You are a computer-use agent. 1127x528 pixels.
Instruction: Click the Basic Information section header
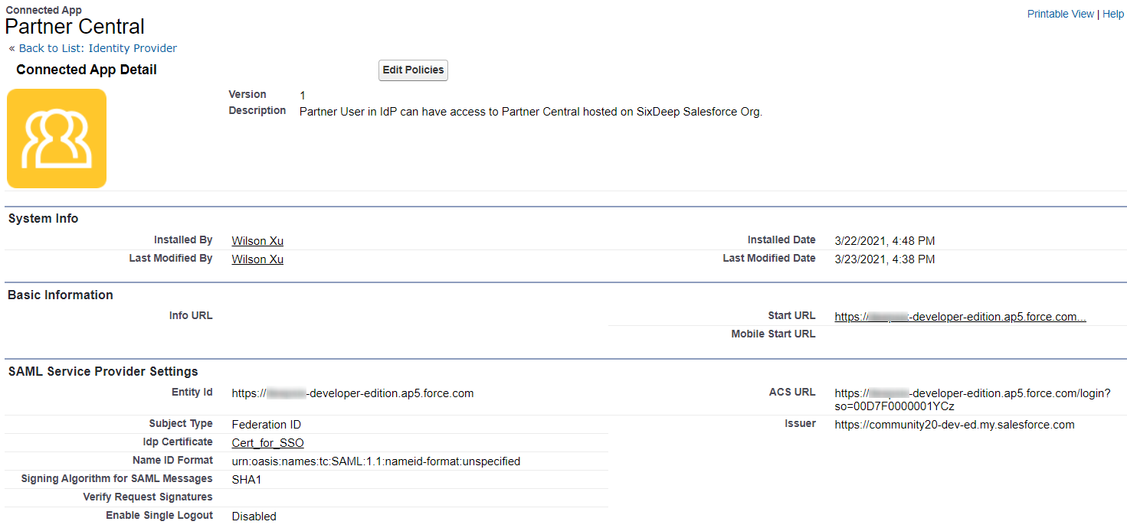pos(60,295)
